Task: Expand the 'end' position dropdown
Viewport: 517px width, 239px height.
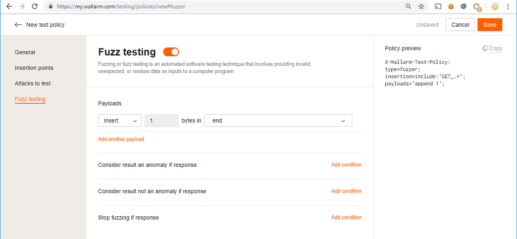Action: [x=278, y=121]
